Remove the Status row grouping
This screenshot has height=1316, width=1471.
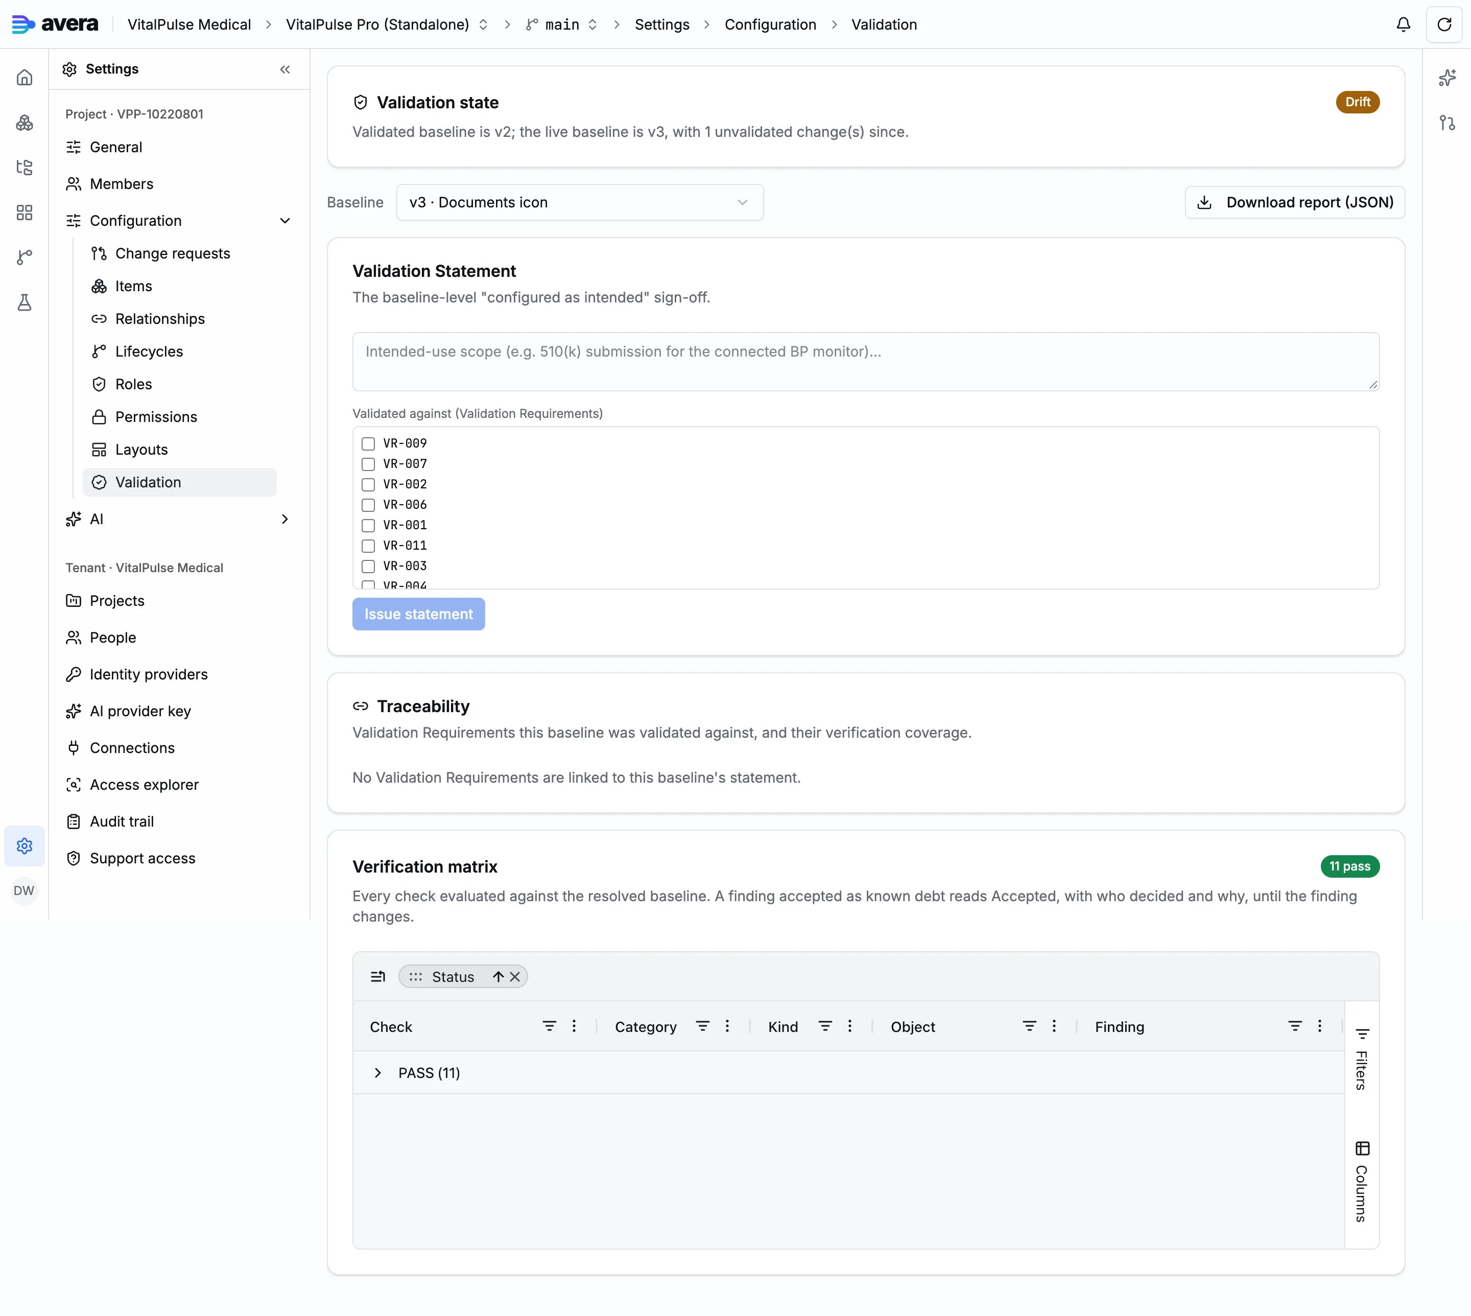(x=515, y=977)
